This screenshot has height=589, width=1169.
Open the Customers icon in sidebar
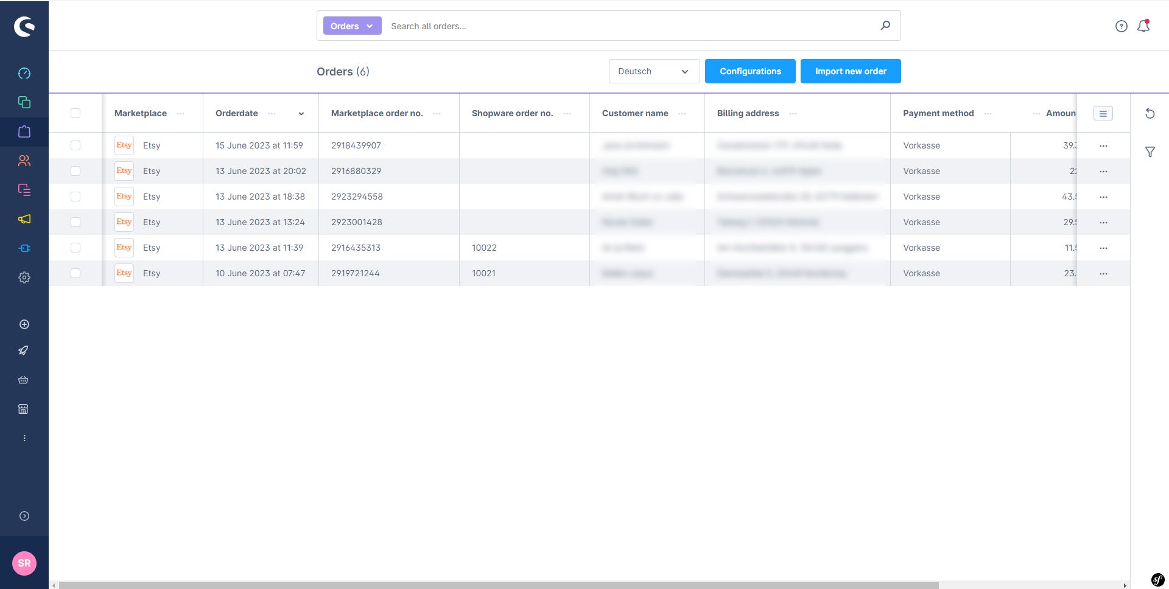tap(24, 161)
